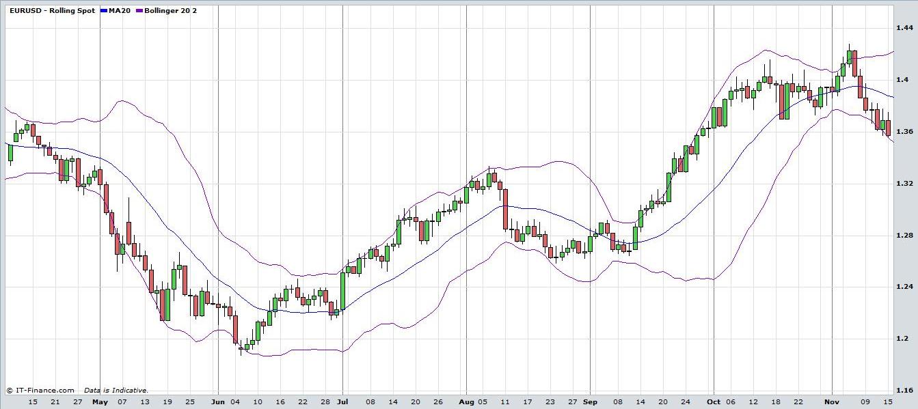Viewport: 918px width, 409px height.
Task: Select the Jul label on the date axis
Action: (x=342, y=402)
